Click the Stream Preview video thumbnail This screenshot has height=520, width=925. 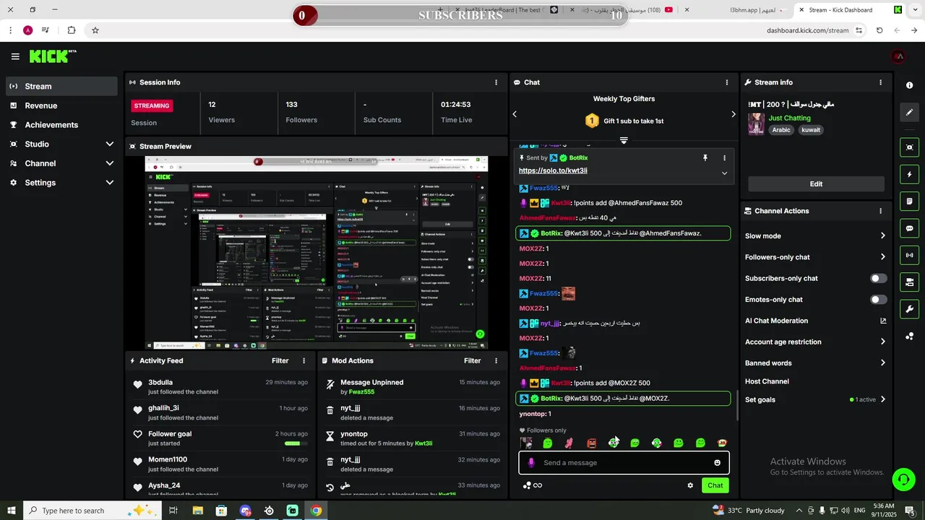[317, 253]
